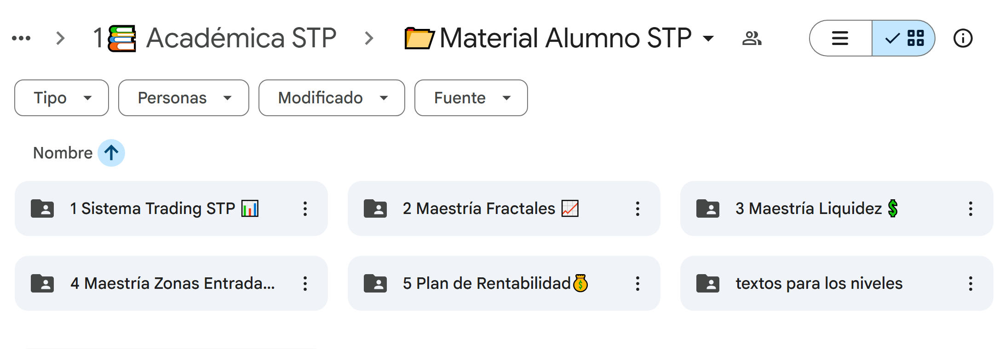Open more options for textos para los niveles
The height and width of the screenshot is (349, 999).
tap(970, 283)
